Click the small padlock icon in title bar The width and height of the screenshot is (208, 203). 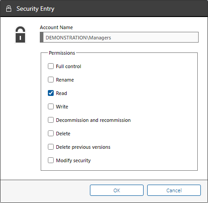tap(8, 9)
